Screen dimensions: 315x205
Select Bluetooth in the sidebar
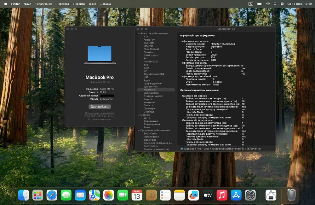[x=149, y=43]
